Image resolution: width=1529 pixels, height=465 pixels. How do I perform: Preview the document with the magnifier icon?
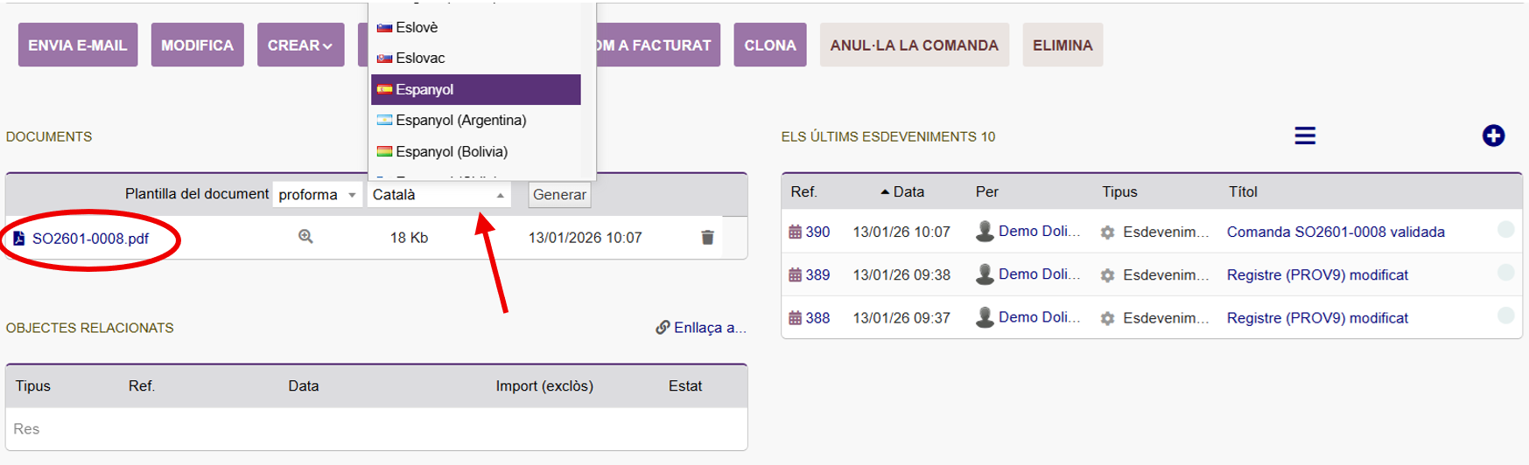tap(305, 237)
